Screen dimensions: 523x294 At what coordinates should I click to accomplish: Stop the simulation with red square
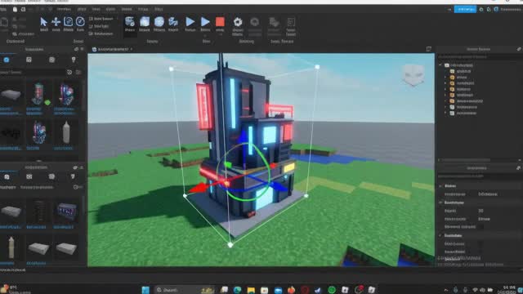coord(220,22)
